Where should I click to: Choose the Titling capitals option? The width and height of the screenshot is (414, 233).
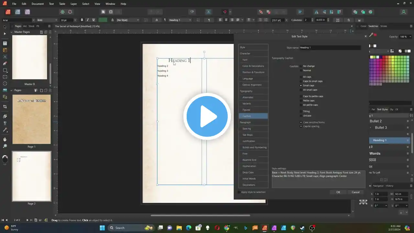click(301, 111)
